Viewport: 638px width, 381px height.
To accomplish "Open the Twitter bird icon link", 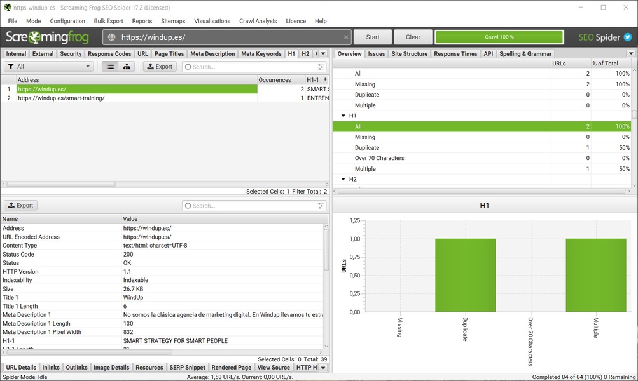I will [628, 37].
